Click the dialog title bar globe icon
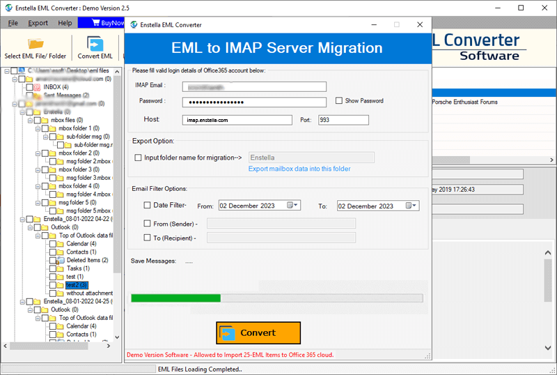 pos(134,24)
